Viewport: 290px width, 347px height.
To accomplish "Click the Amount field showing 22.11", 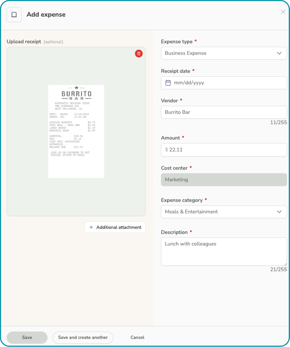I will pos(224,150).
